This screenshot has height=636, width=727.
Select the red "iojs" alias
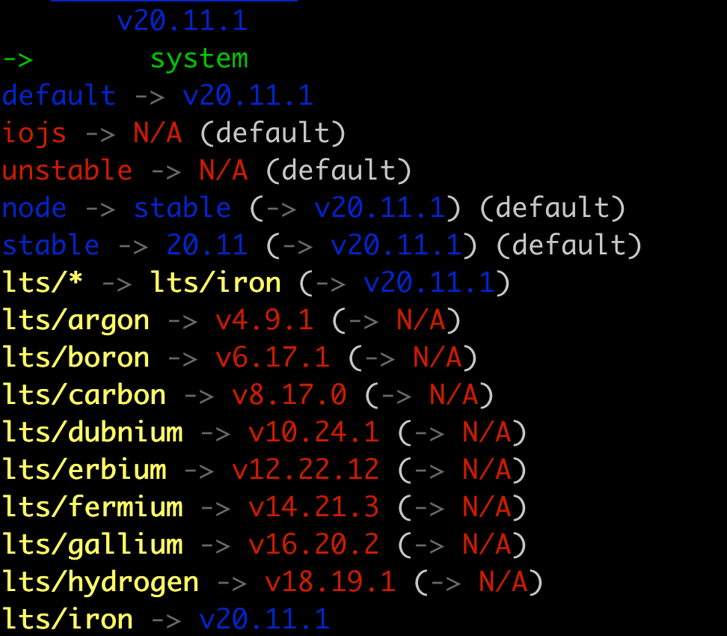point(34,133)
